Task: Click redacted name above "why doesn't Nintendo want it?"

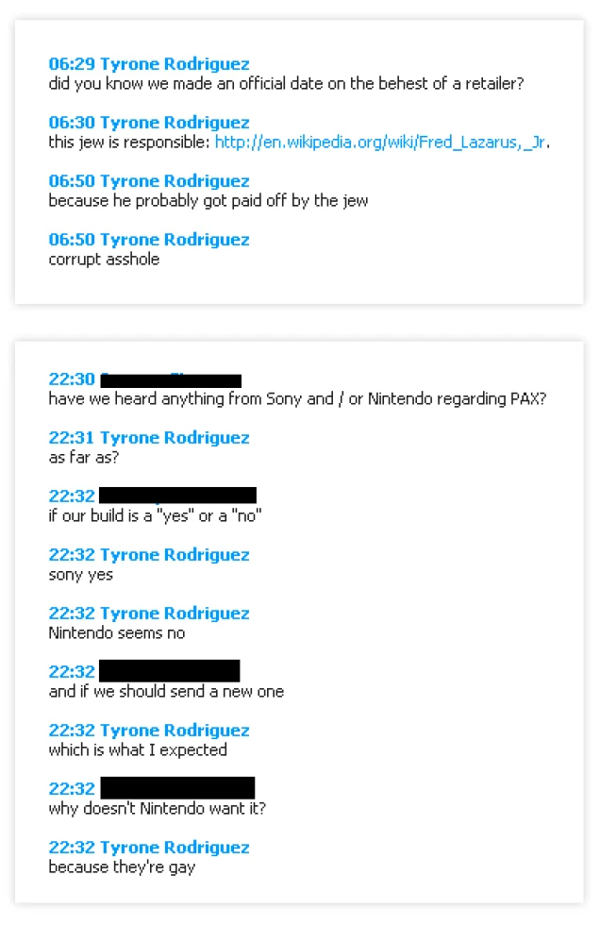Action: coord(177,788)
